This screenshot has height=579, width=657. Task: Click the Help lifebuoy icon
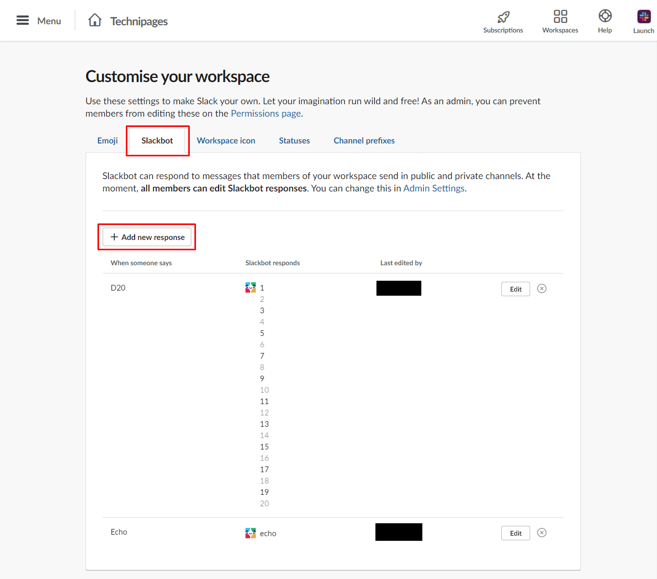605,16
